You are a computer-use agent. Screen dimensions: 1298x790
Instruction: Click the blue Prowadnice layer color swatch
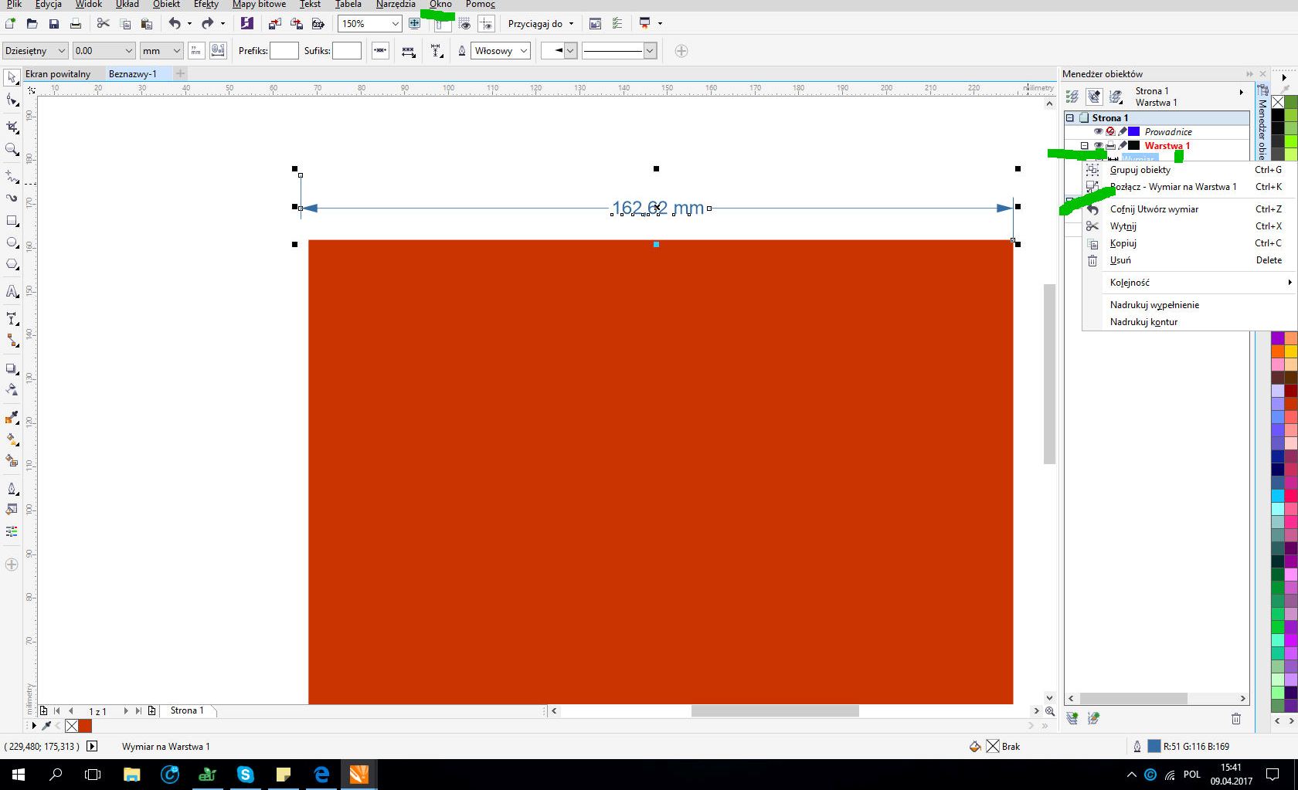click(1133, 132)
